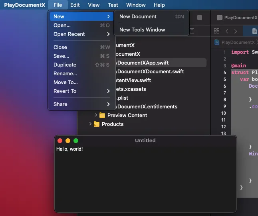Highlight the New menu item
Image resolution: width=258 pixels, height=216 pixels.
tap(81, 16)
